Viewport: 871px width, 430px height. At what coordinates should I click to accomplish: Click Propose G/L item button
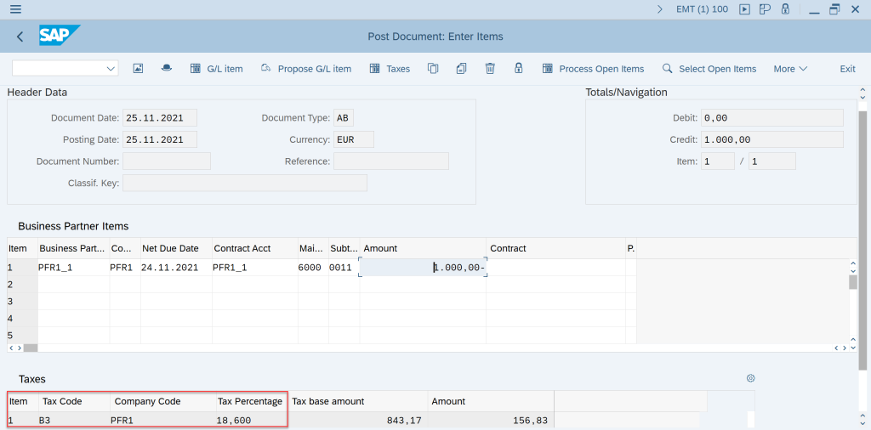(x=306, y=69)
